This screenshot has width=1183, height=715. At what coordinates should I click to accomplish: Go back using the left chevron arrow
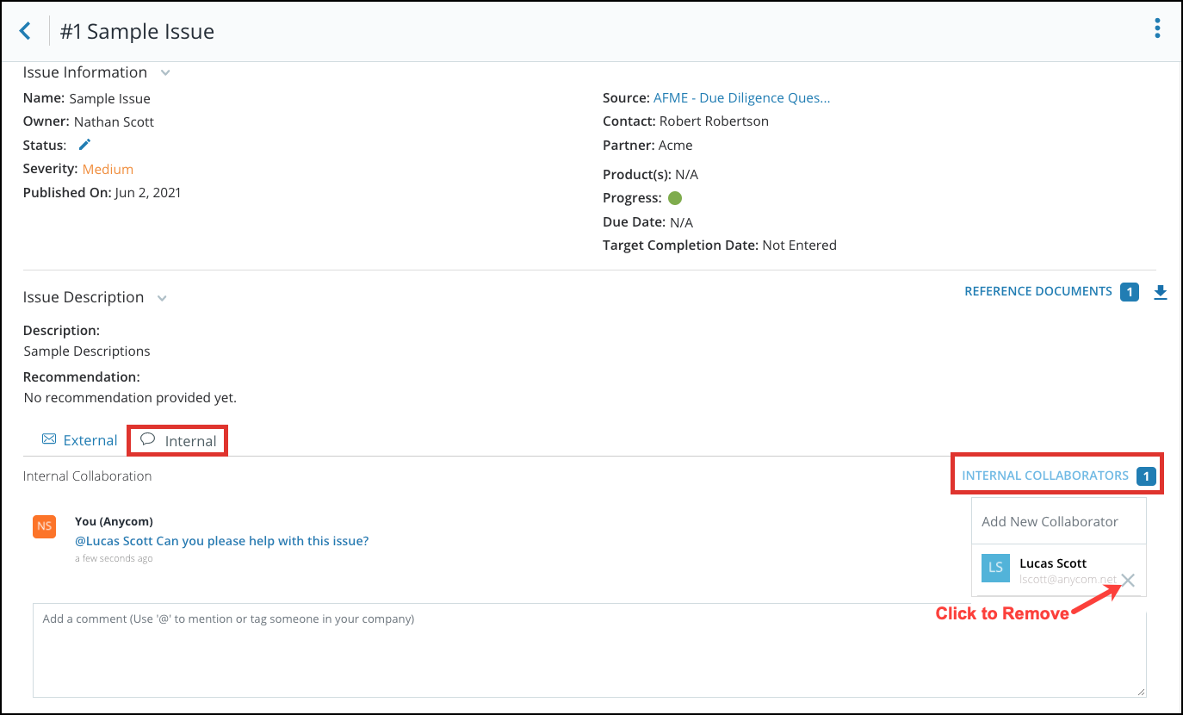[25, 32]
